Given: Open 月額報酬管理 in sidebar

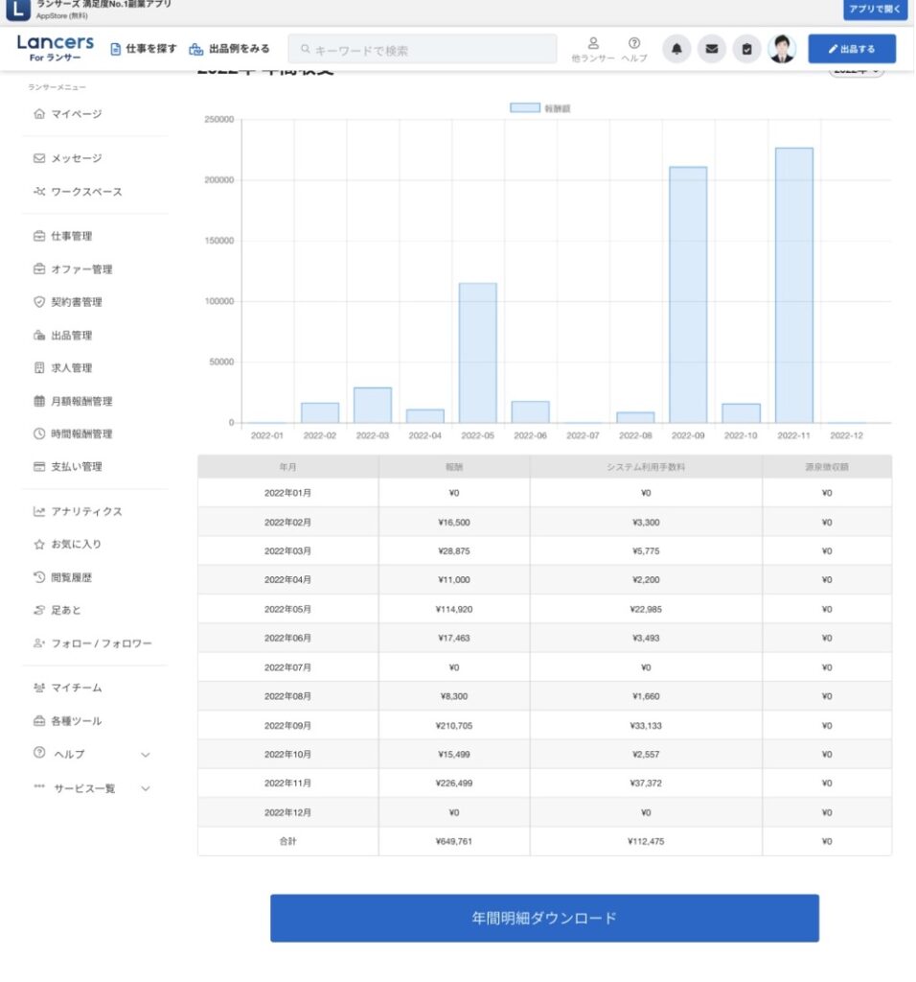Looking at the screenshot, I should point(80,401).
